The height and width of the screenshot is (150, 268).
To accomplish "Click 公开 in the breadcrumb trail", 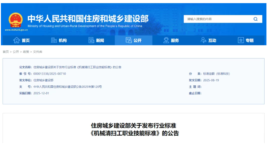I will (16, 52).
